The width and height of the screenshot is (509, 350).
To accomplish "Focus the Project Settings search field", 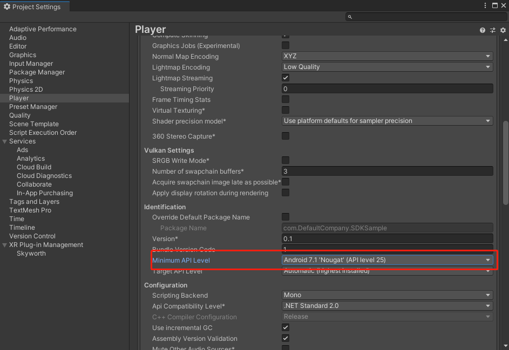I will click(426, 17).
